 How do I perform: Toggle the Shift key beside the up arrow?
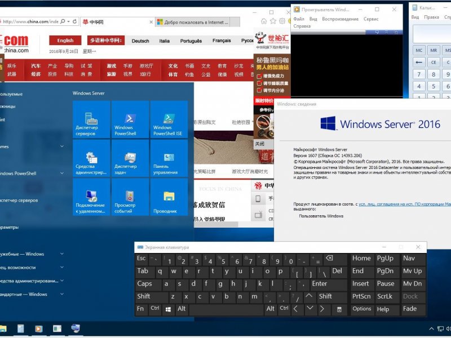333,296
